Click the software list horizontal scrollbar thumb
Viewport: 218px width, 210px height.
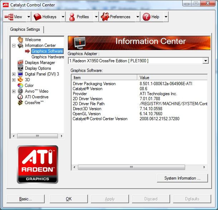click(132, 167)
